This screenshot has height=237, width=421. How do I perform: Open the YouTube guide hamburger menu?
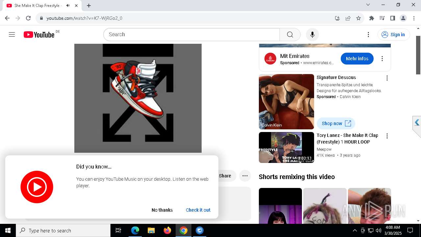pos(12,35)
